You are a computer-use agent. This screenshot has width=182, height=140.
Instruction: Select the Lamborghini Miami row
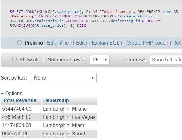pos(49,125)
